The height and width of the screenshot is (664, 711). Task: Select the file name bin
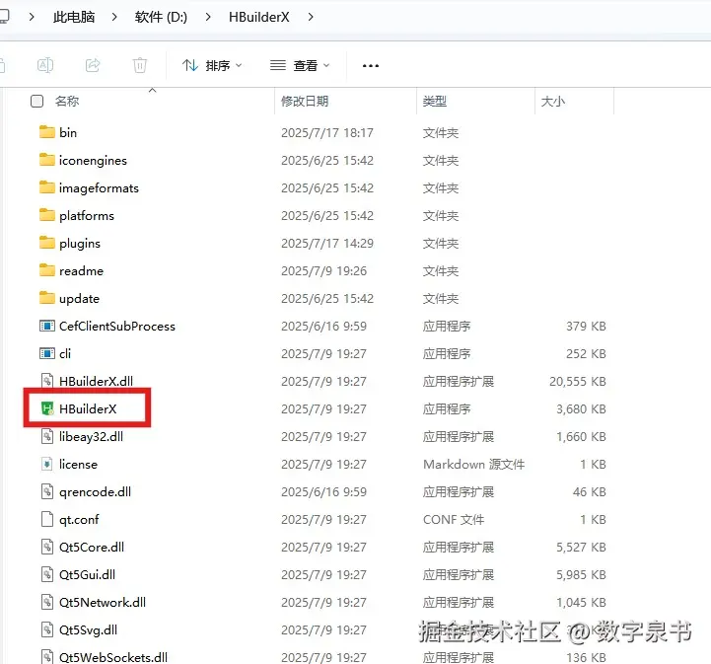(68, 133)
